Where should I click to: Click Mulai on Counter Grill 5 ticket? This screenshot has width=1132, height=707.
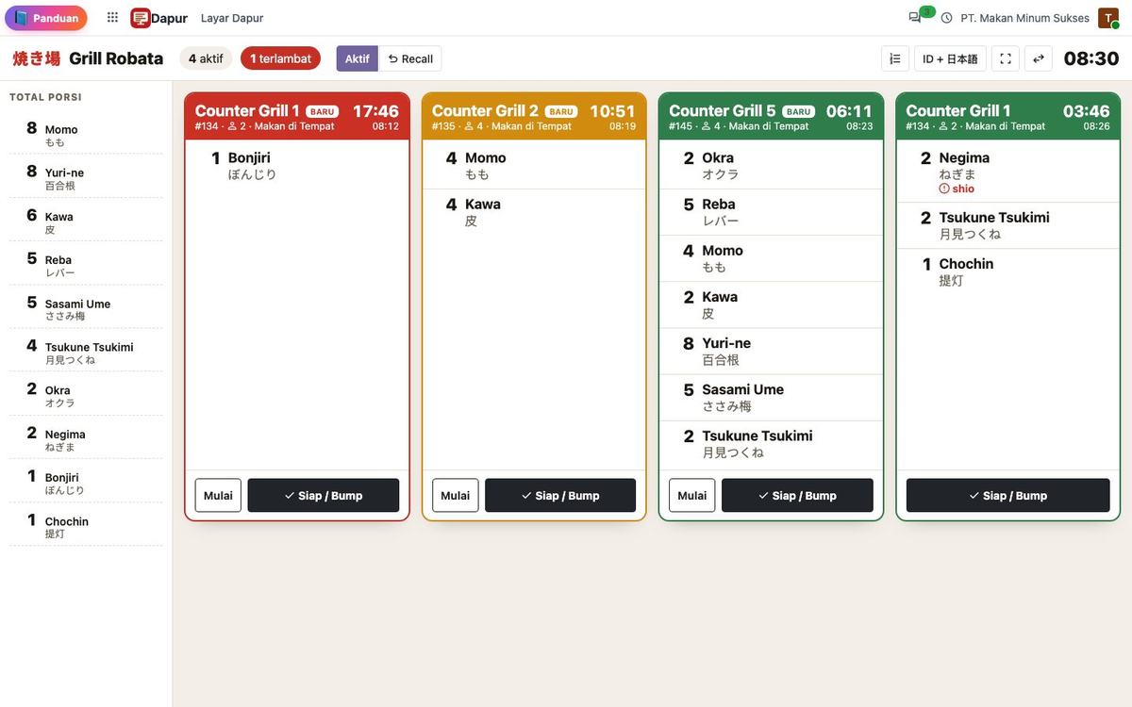click(692, 496)
